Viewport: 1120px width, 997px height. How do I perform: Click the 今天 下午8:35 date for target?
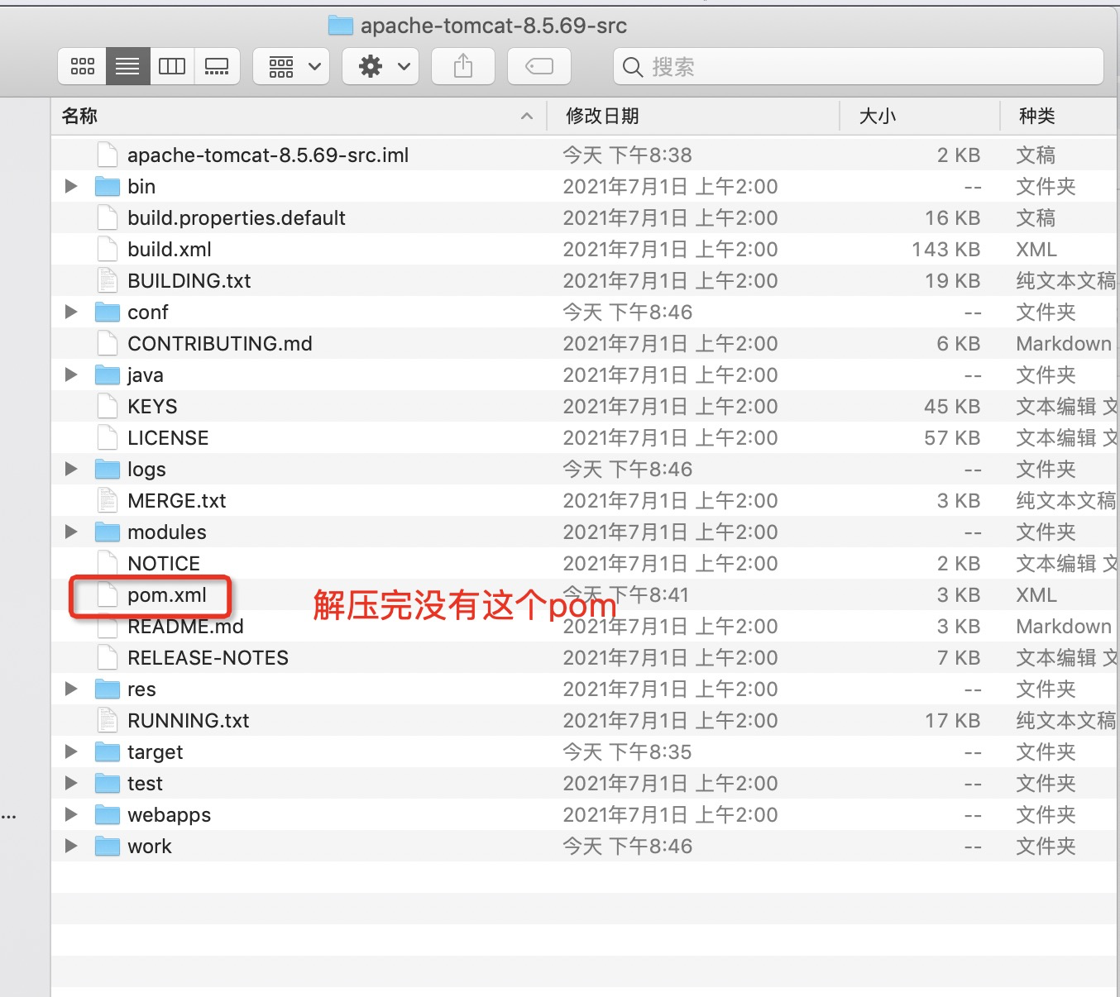(x=627, y=751)
